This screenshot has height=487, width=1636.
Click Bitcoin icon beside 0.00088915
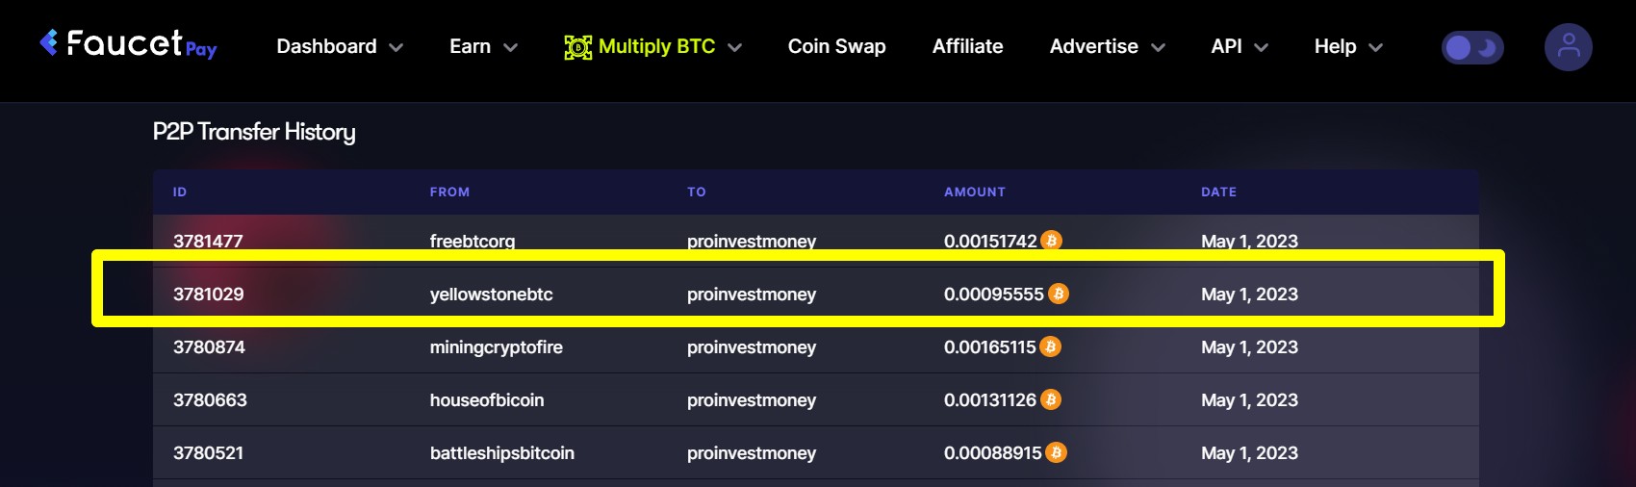tap(1056, 452)
